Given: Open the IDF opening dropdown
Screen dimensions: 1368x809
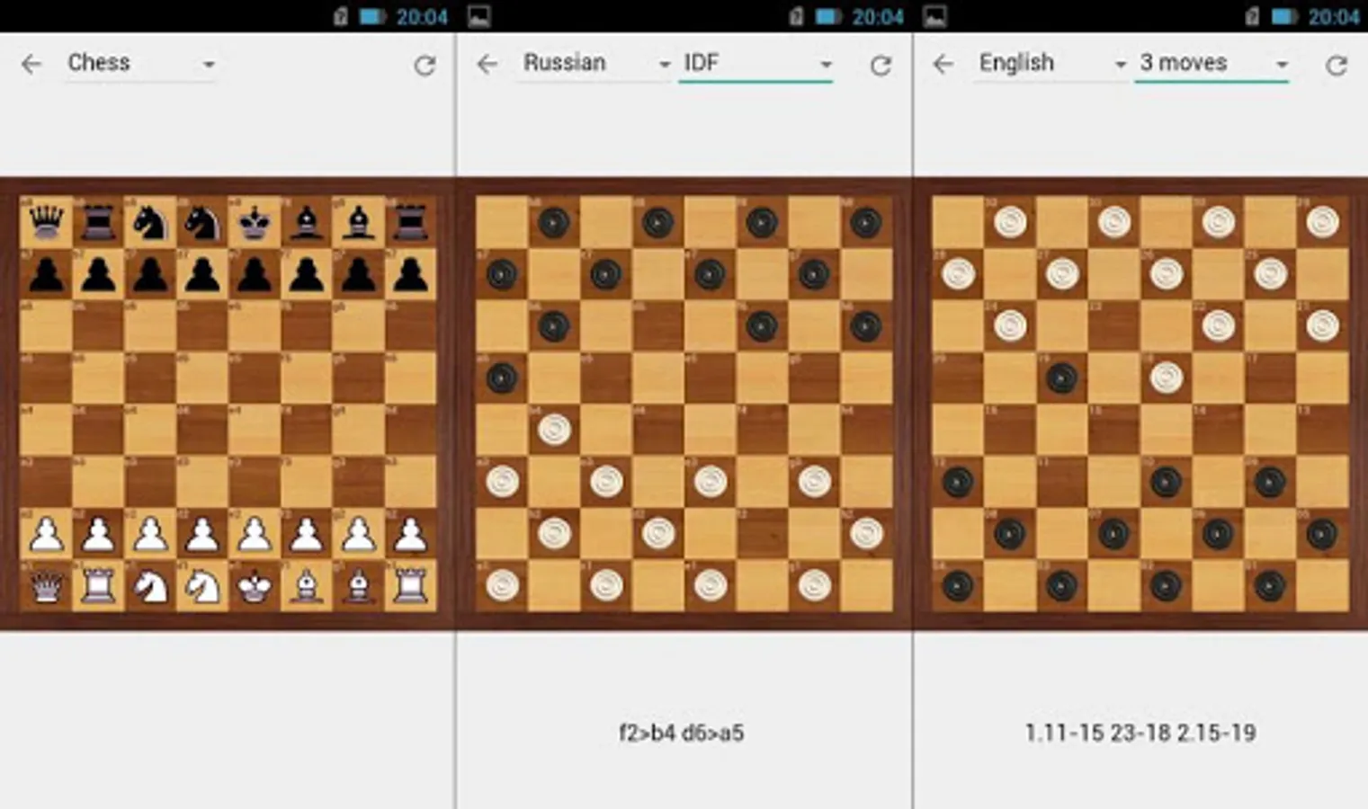Looking at the screenshot, I should pyautogui.click(x=756, y=63).
